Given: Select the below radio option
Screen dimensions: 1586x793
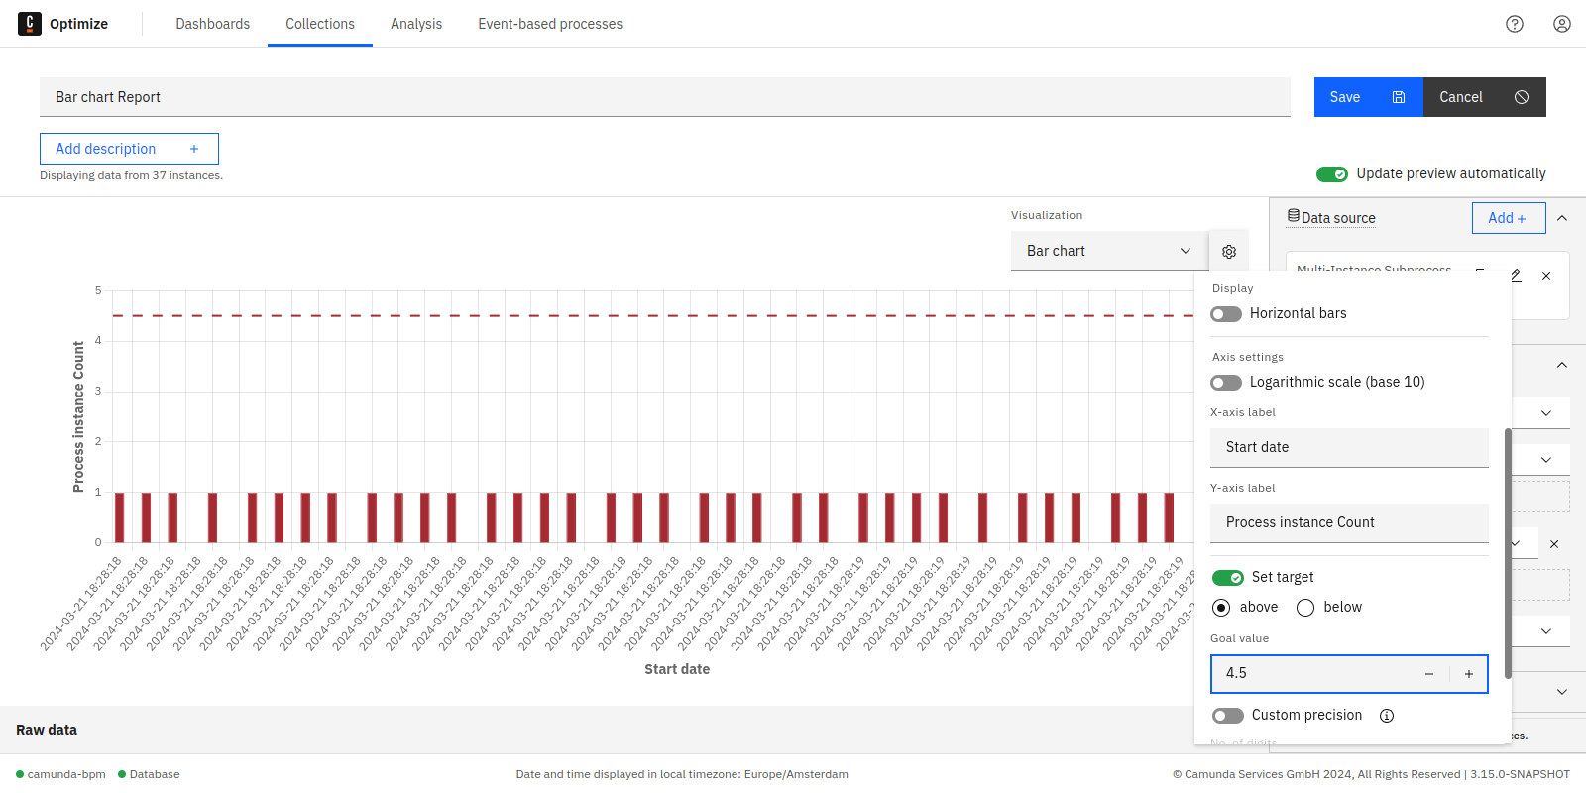Looking at the screenshot, I should click(1305, 608).
